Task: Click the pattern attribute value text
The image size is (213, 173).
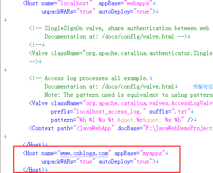Action: (x=130, y=120)
